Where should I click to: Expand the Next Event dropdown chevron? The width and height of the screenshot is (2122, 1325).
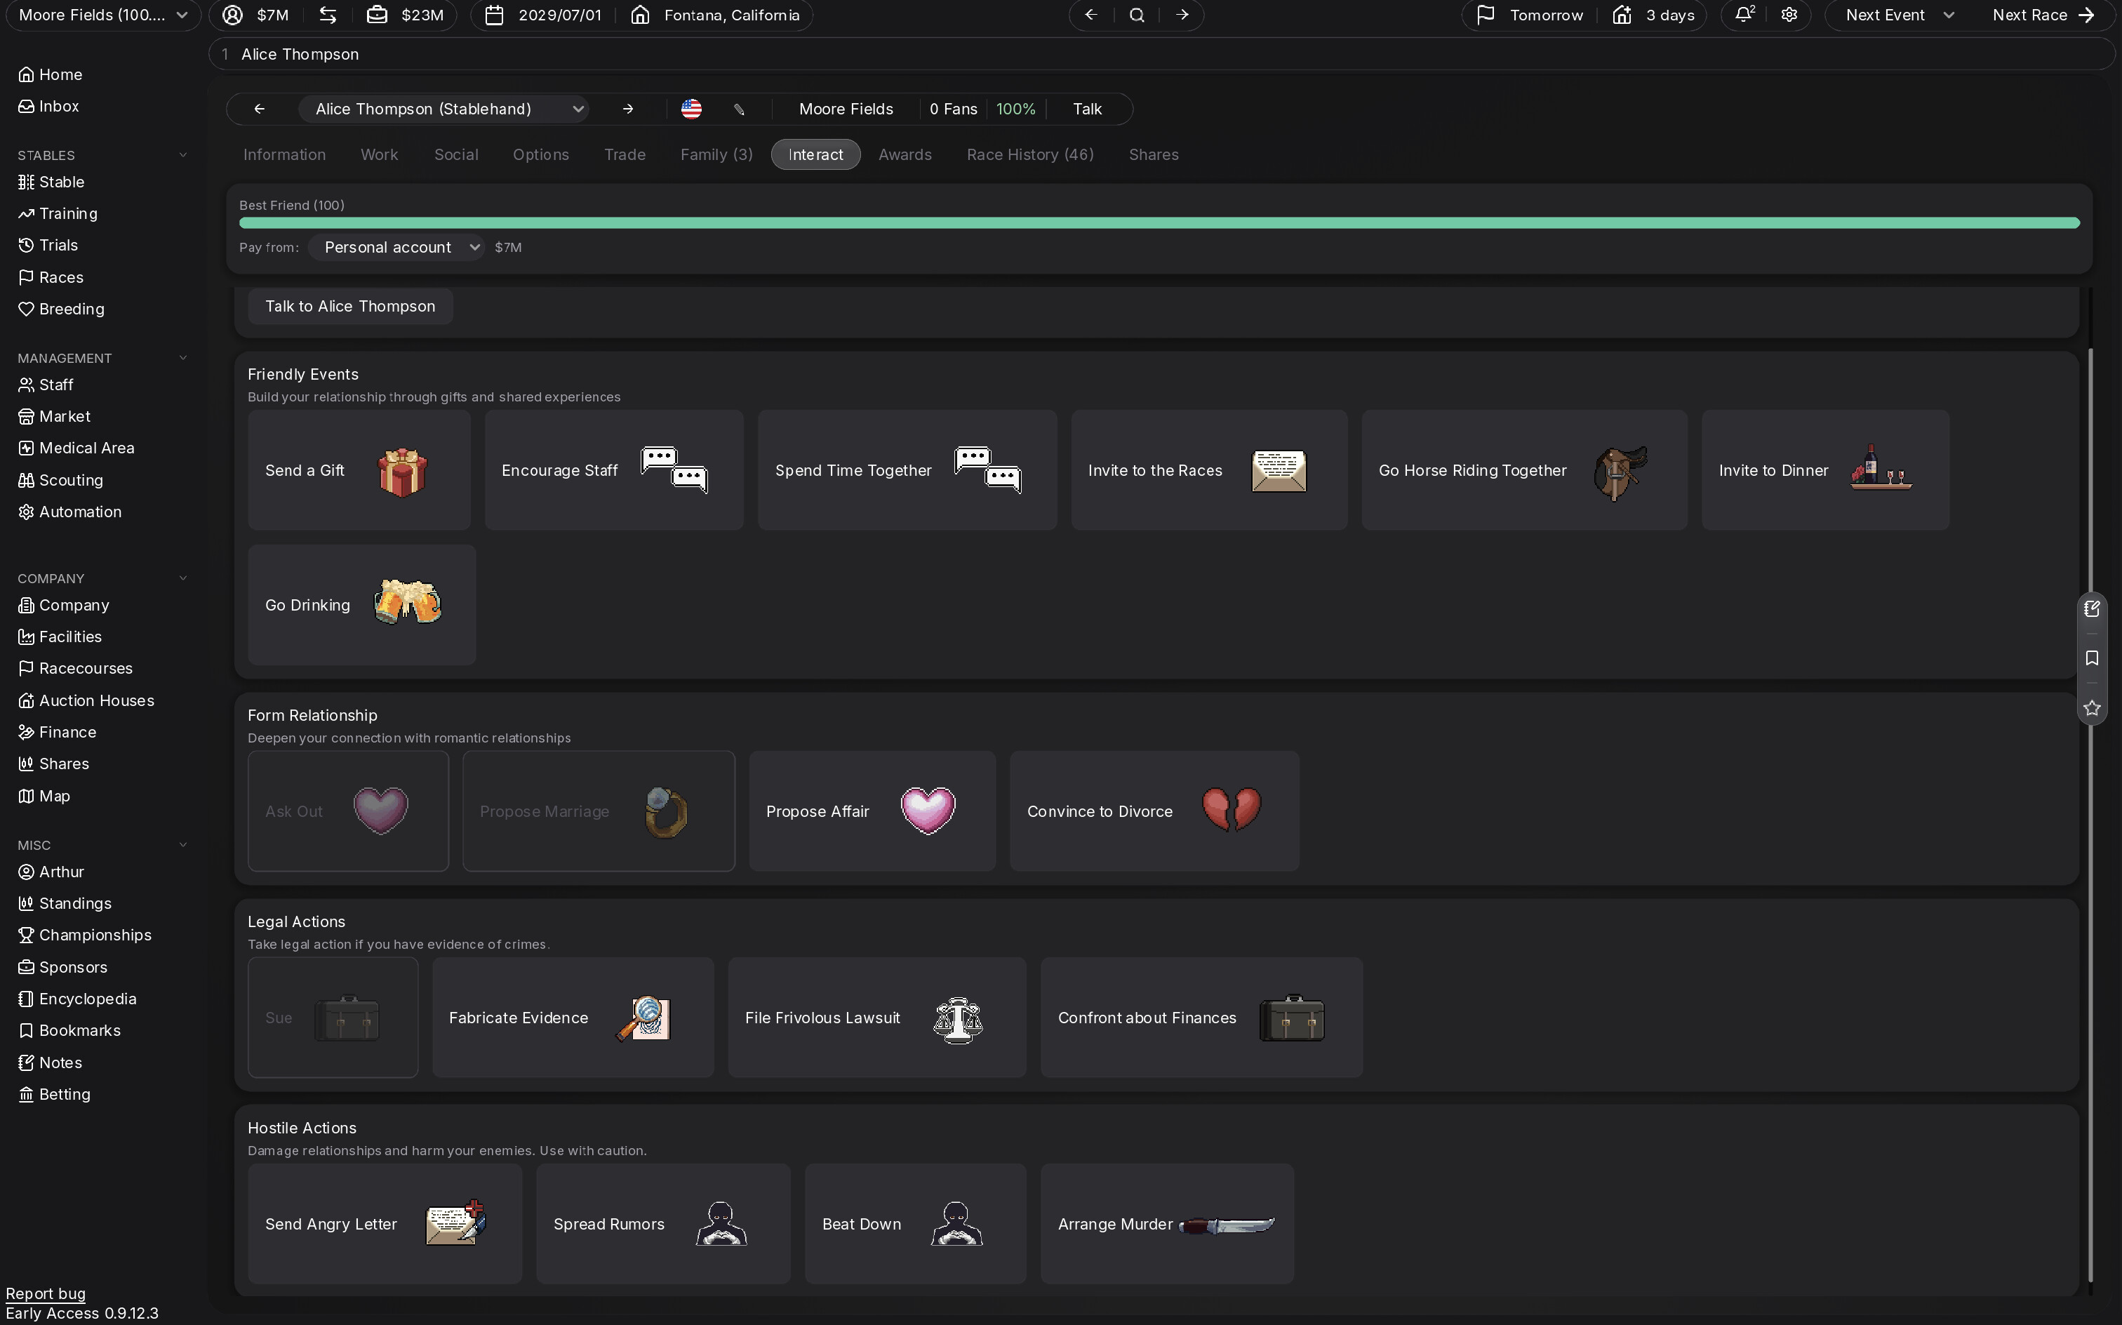click(x=1949, y=15)
